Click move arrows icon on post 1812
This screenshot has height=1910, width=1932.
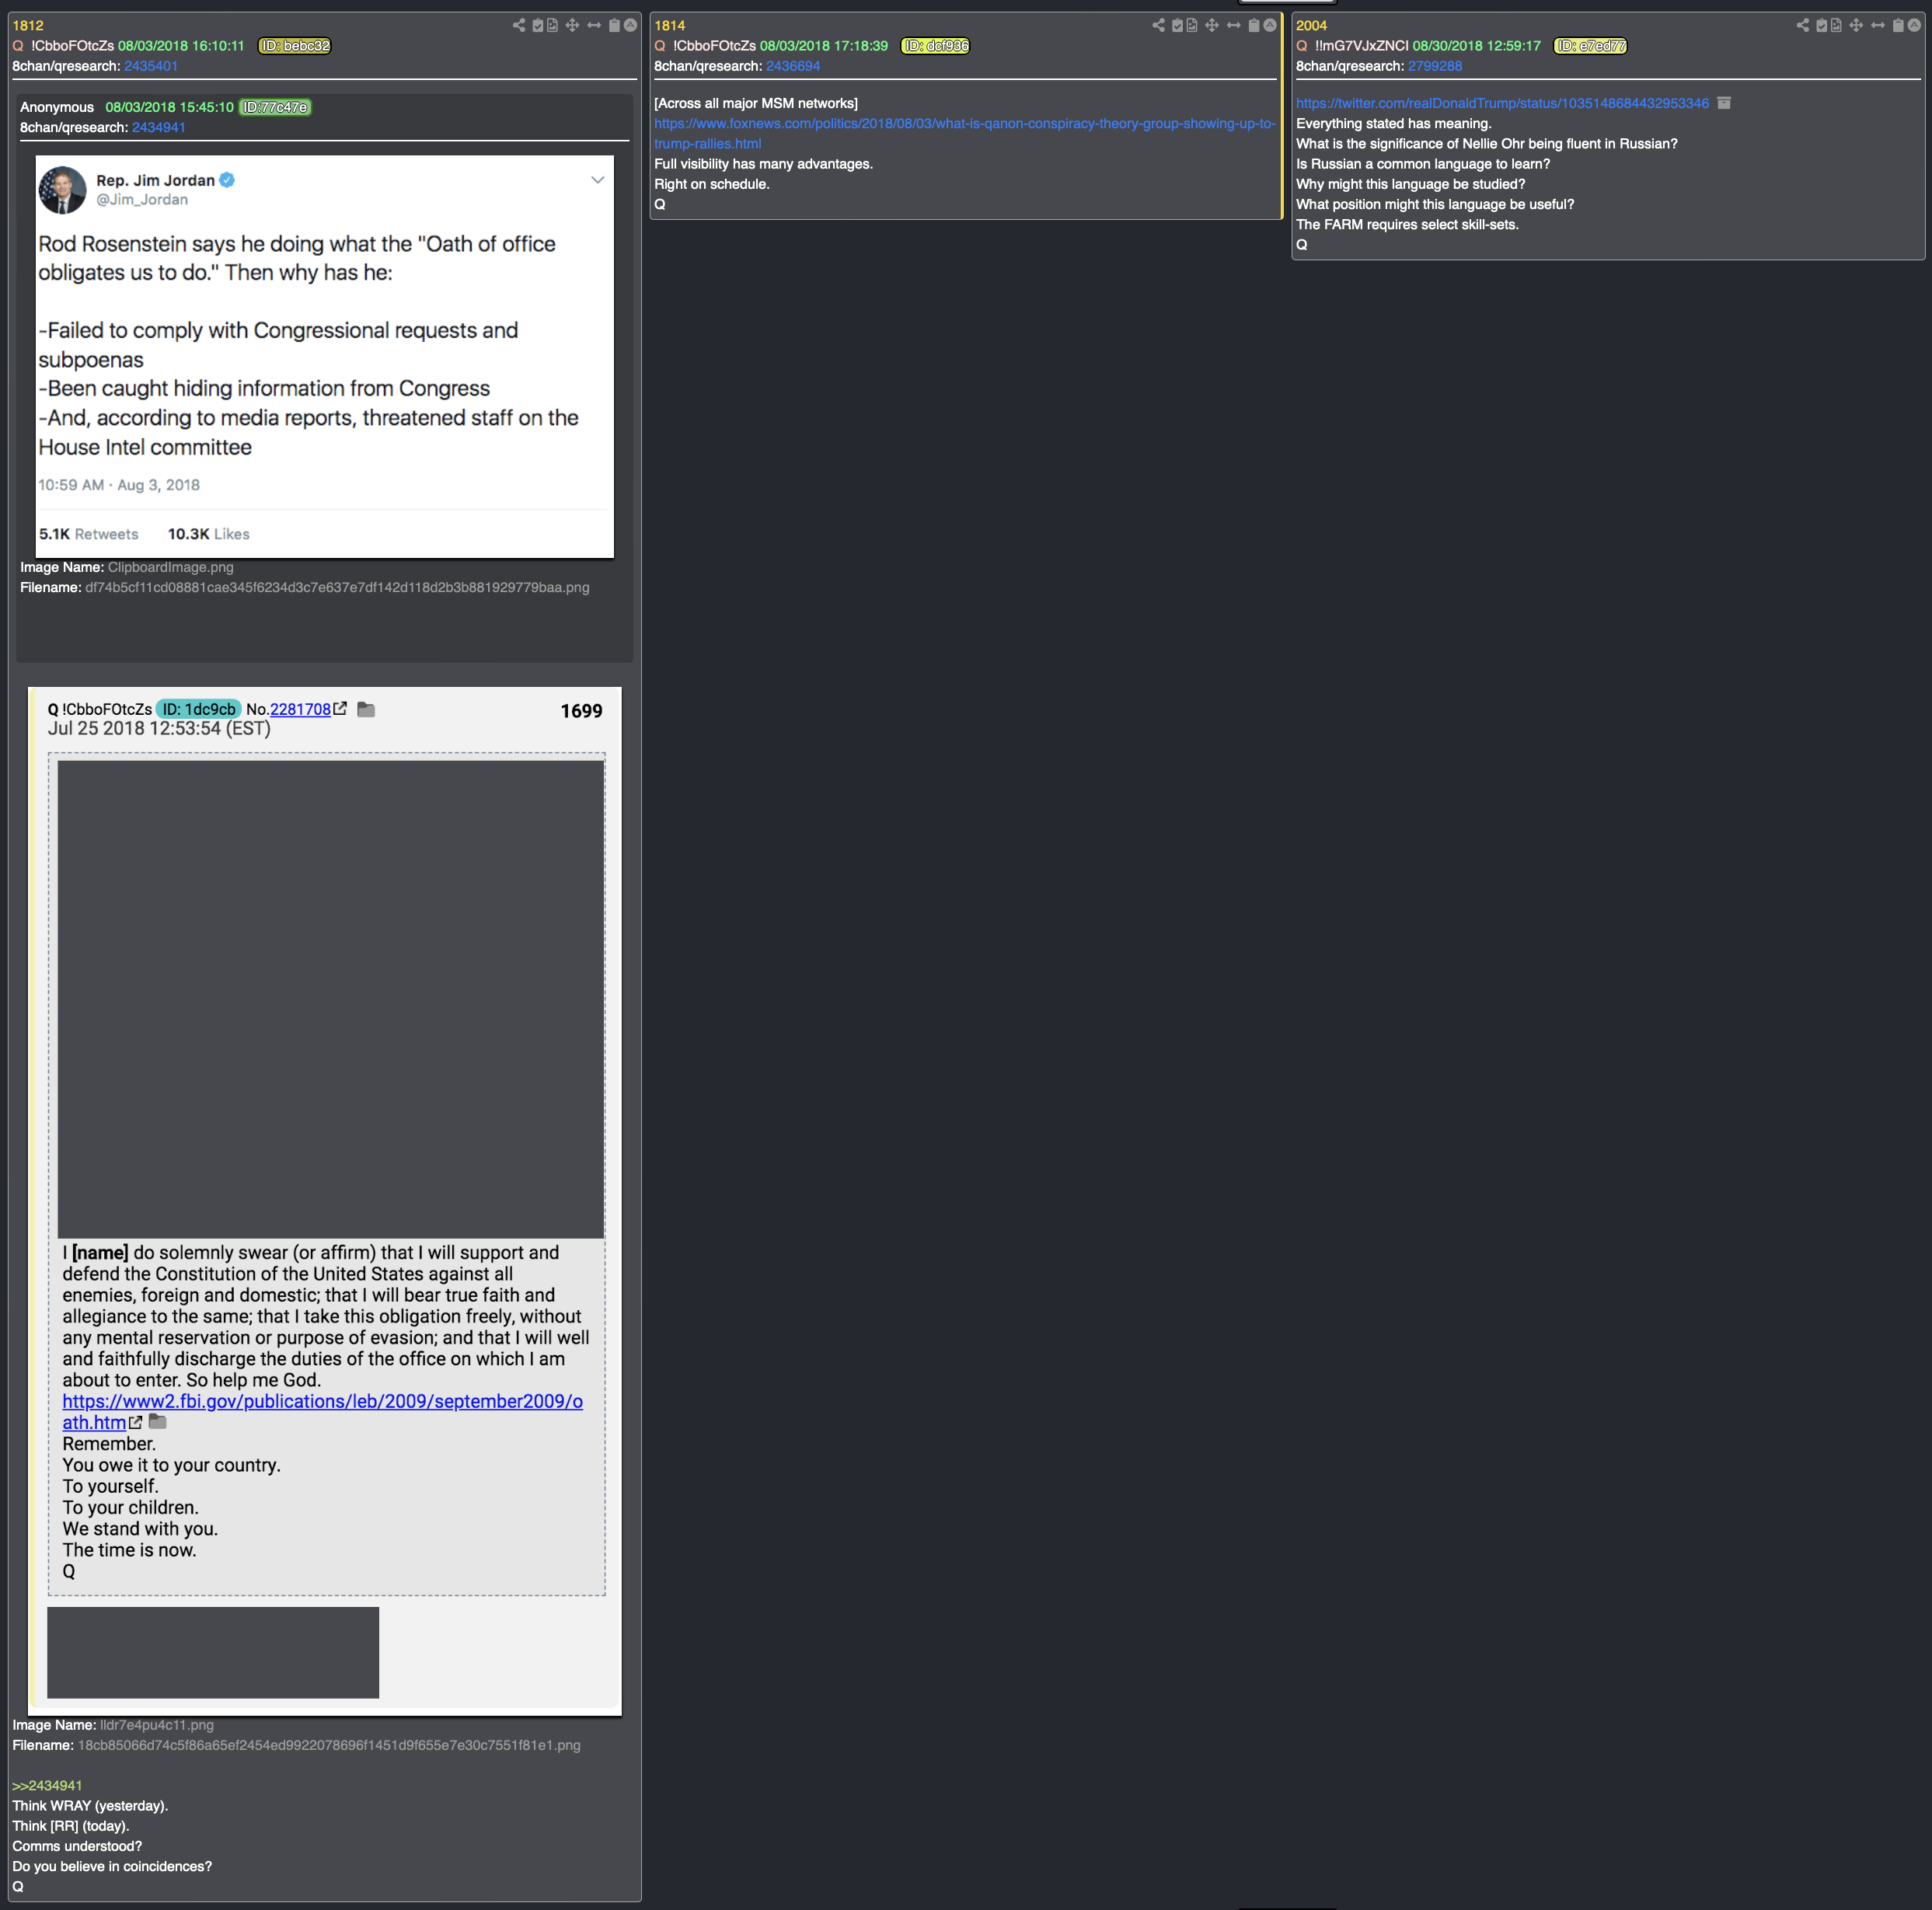[x=572, y=25]
